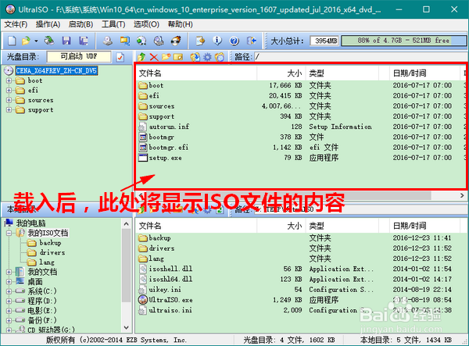Click the Convert image format icon
The height and width of the screenshot is (346, 469).
point(125,41)
